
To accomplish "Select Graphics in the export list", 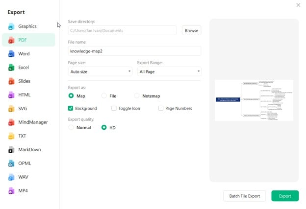I will pyautogui.click(x=28, y=26).
